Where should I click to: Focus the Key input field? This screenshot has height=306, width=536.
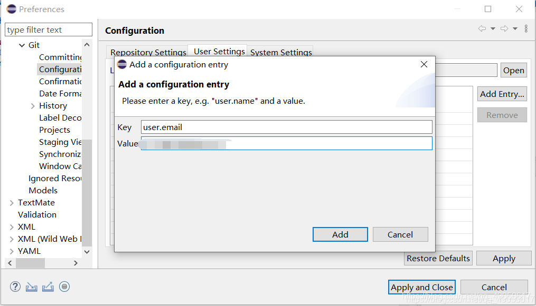coord(286,127)
